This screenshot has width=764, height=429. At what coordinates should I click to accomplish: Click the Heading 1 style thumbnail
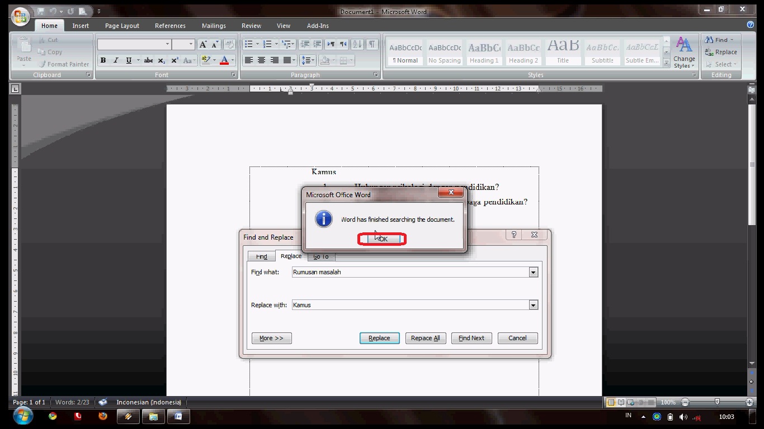(484, 53)
